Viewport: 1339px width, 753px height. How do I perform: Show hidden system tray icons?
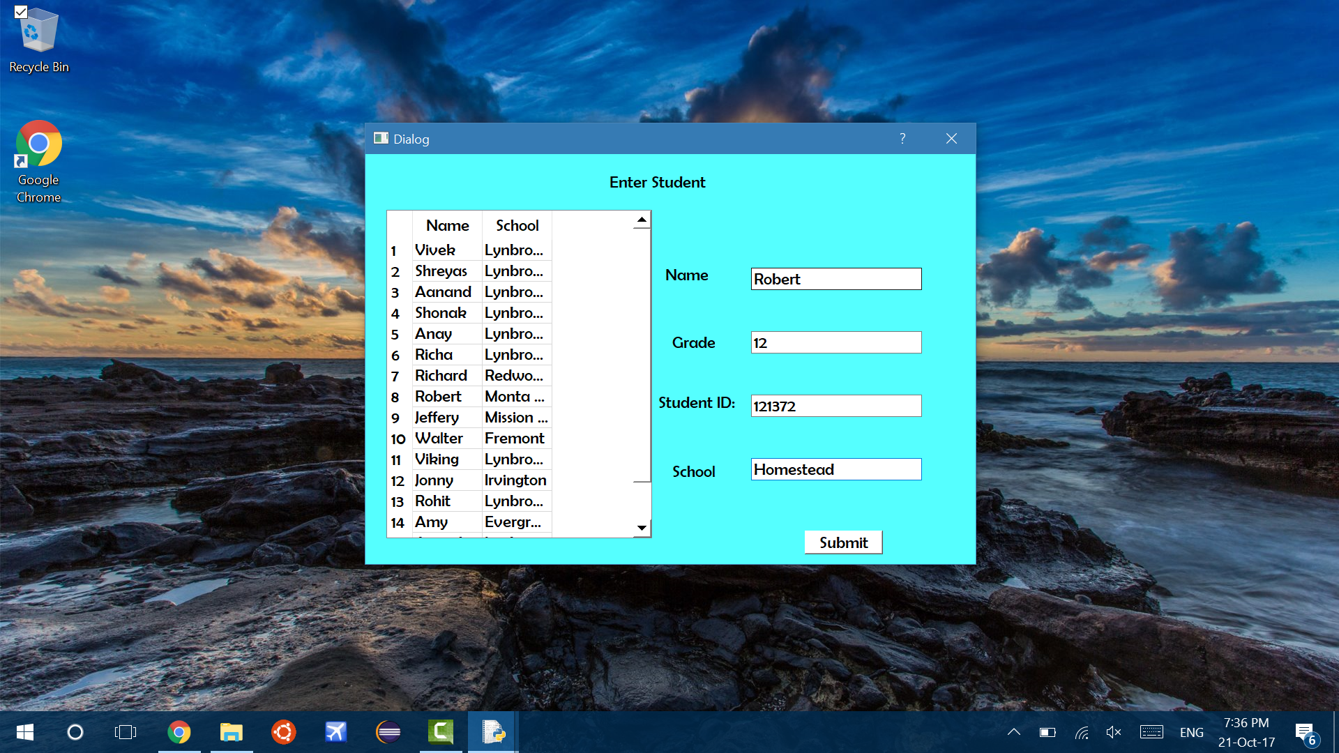pyautogui.click(x=1014, y=732)
